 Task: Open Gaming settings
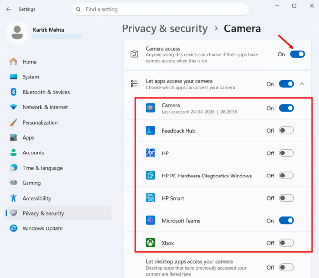(58, 183)
